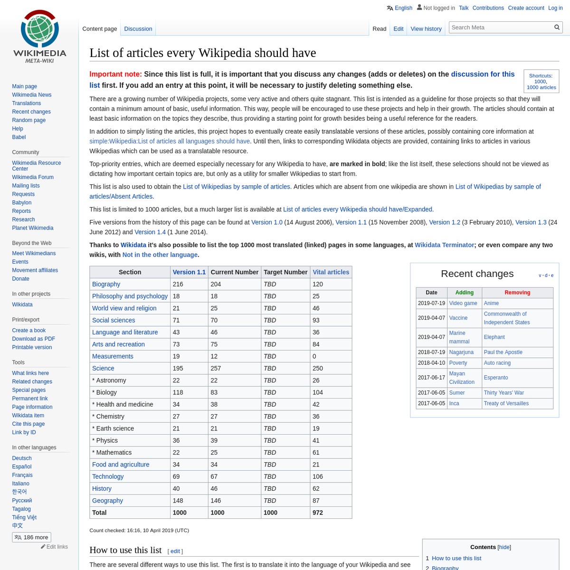Click What links here in Tools
570x570 pixels.
coord(30,373)
